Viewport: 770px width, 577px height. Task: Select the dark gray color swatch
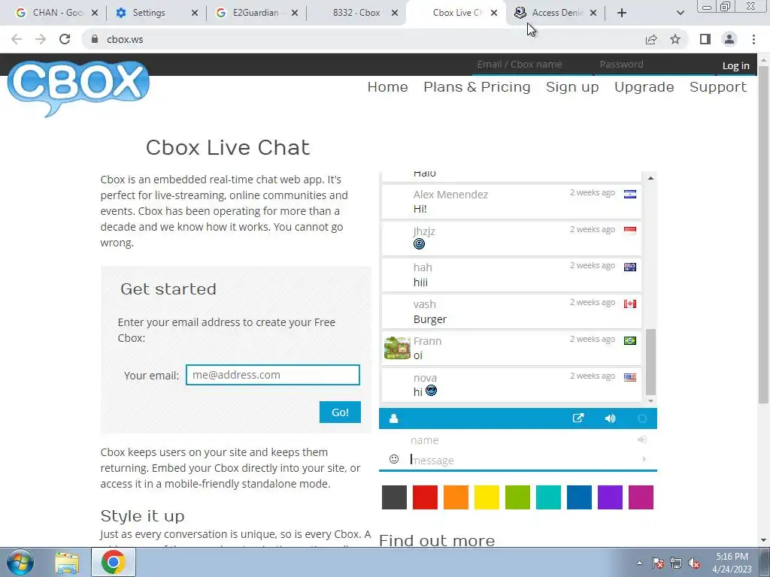394,497
